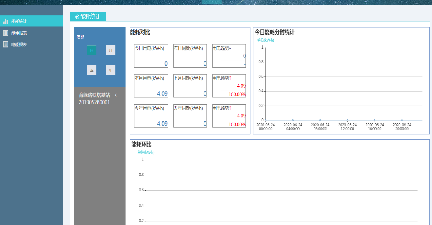
Task: Click the report icon beside 能耗报表
Action: pyautogui.click(x=6, y=33)
